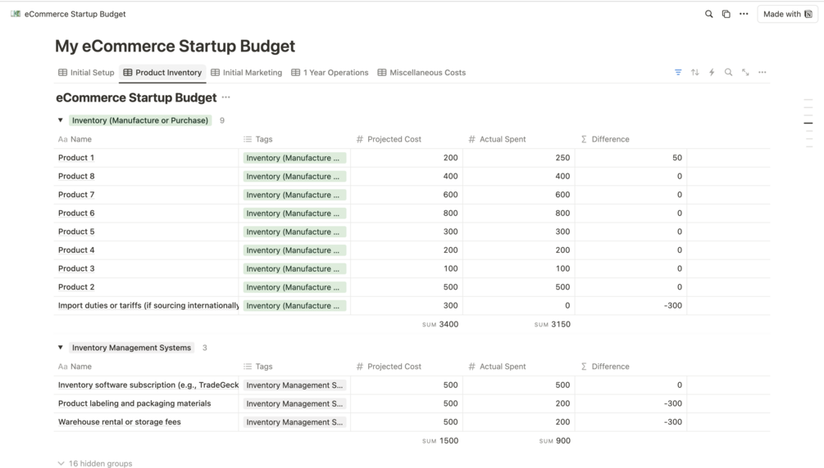This screenshot has height=468, width=824.
Task: Click the duplicate page icon
Action: pyautogui.click(x=726, y=14)
